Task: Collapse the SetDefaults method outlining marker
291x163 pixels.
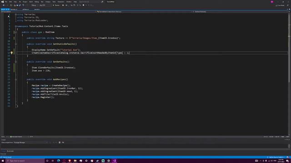Action: pyautogui.click(x=16, y=62)
